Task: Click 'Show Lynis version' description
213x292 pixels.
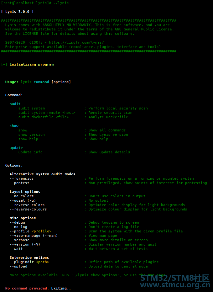Action: [108, 135]
